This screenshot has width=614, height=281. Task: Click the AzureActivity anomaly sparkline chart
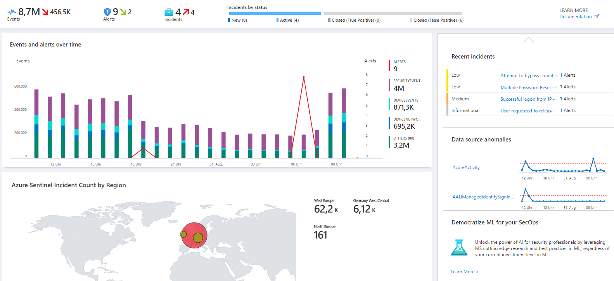coord(562,165)
